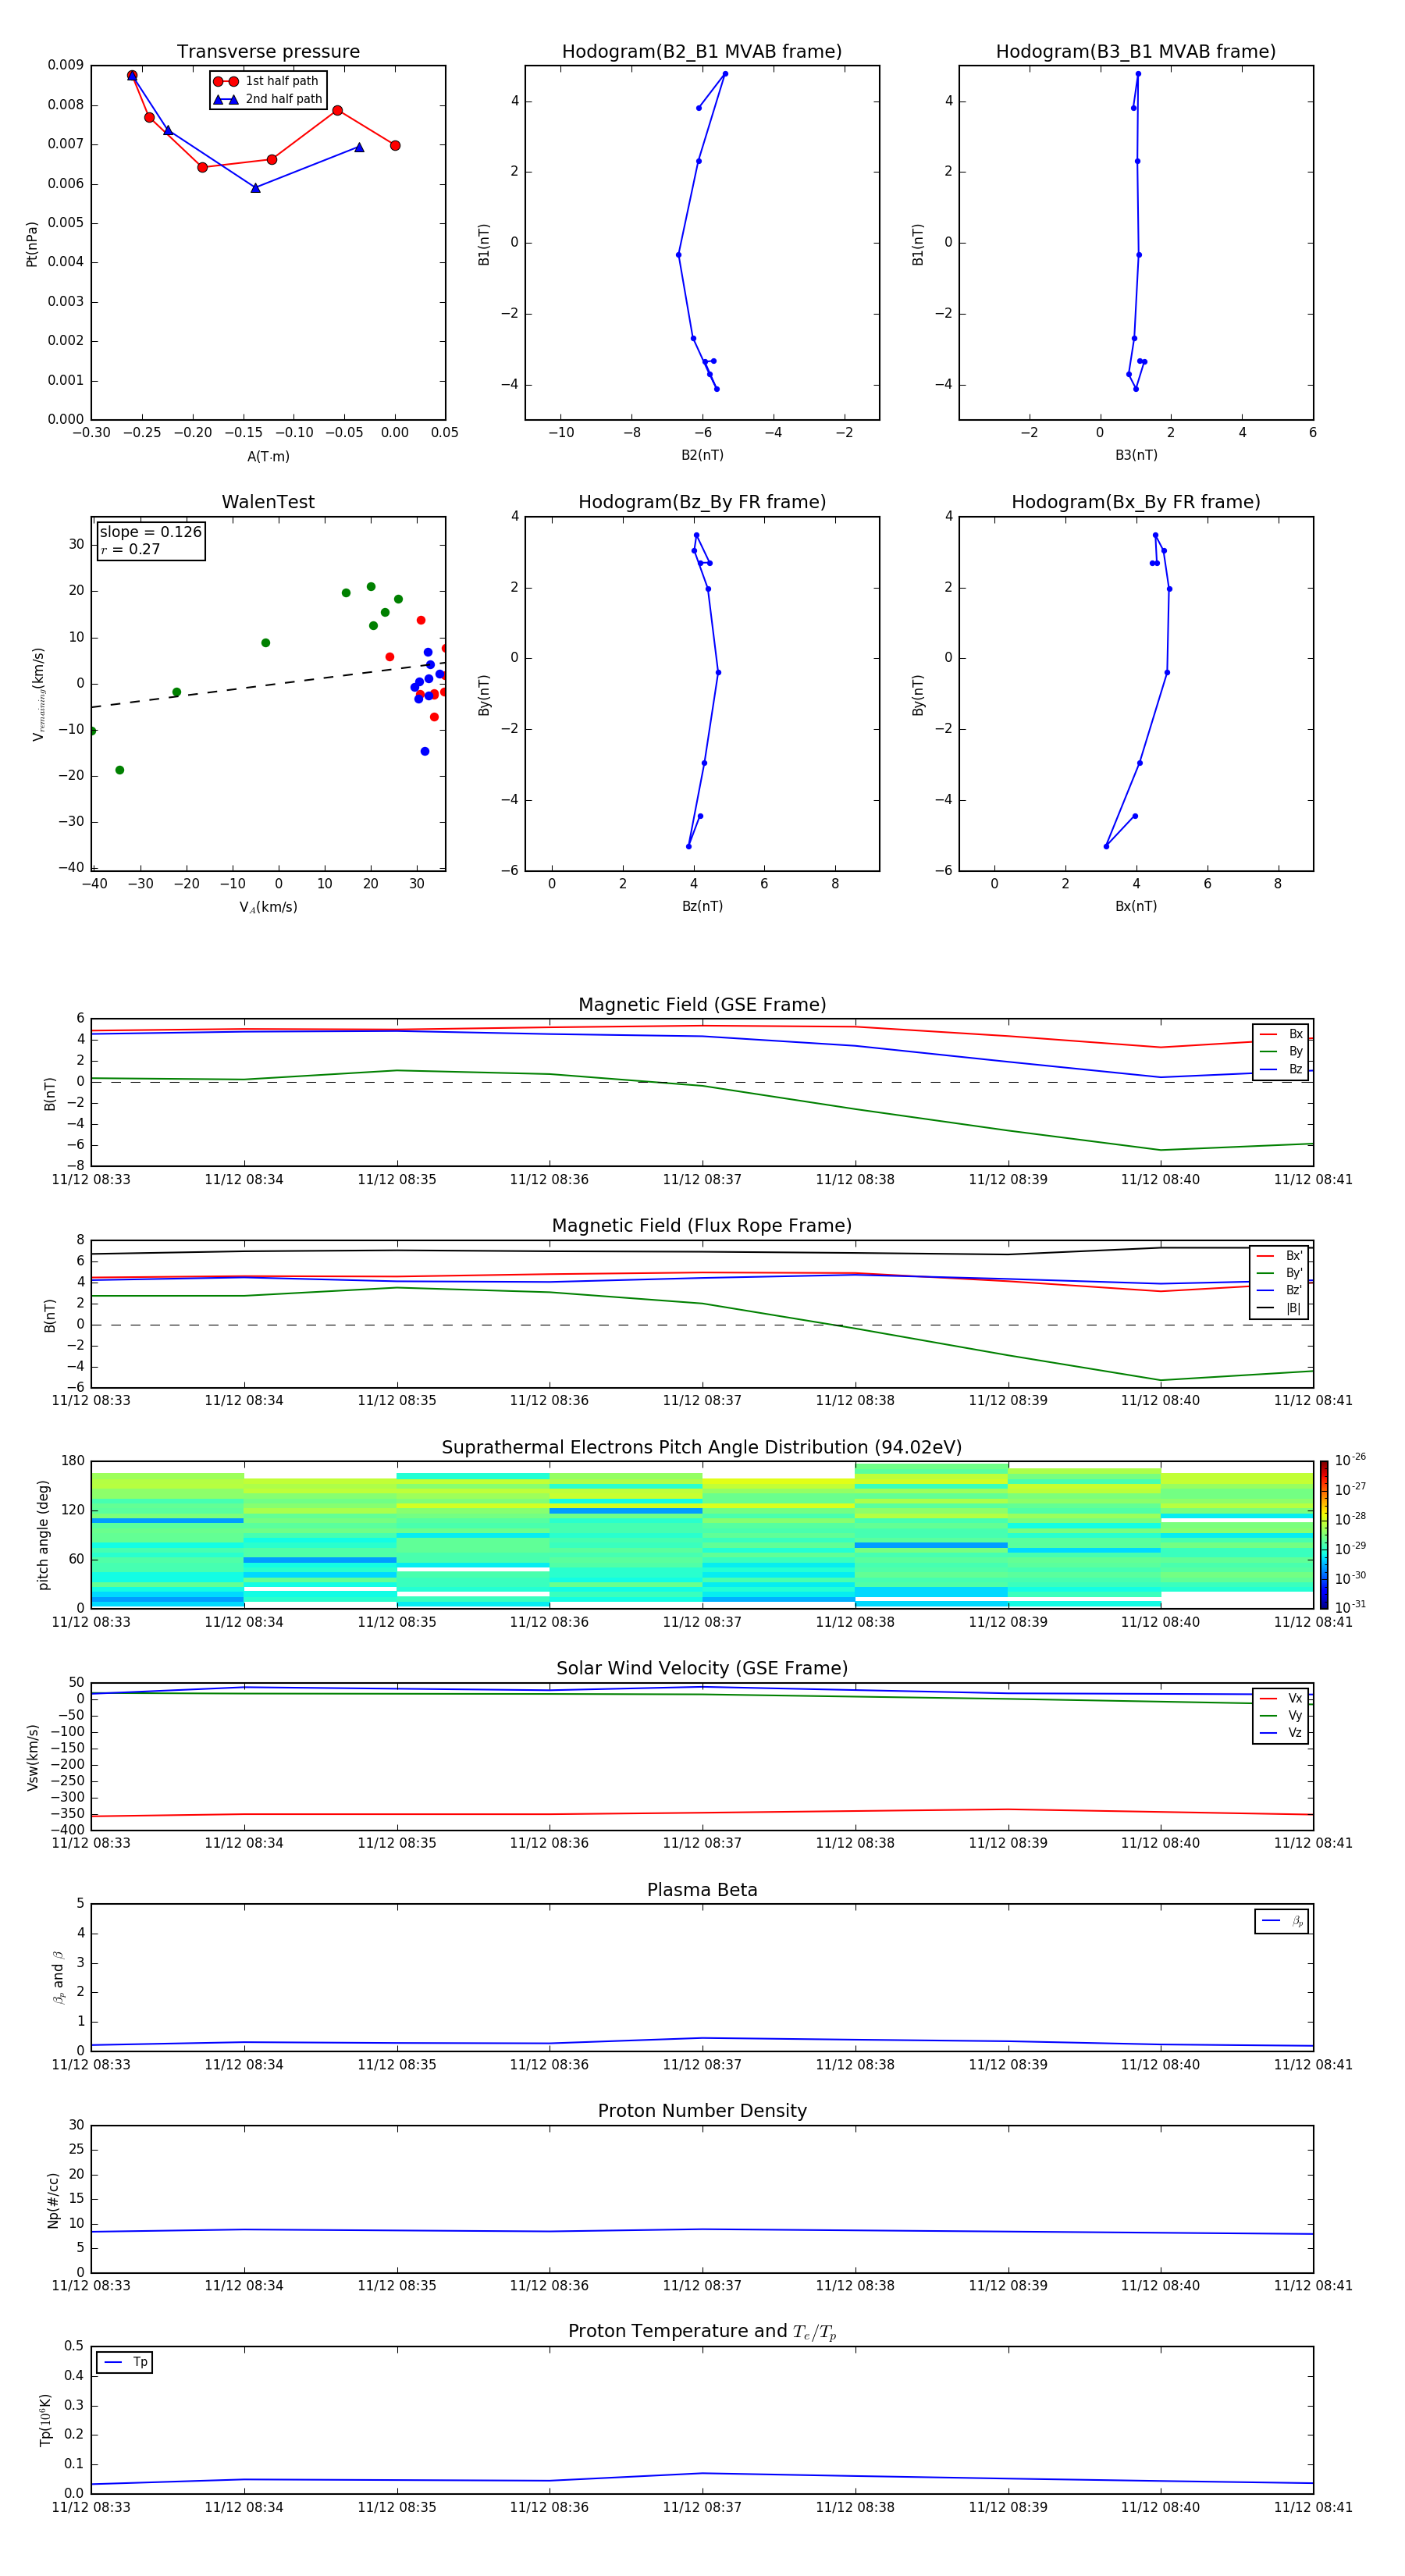
Task: Click the "Hodogram(Bz_By FR frame)" title
Action: tap(702, 502)
